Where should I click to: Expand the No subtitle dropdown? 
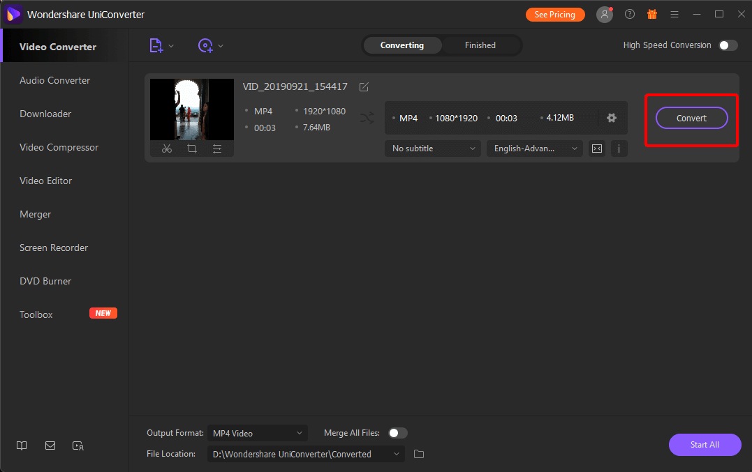pos(432,148)
